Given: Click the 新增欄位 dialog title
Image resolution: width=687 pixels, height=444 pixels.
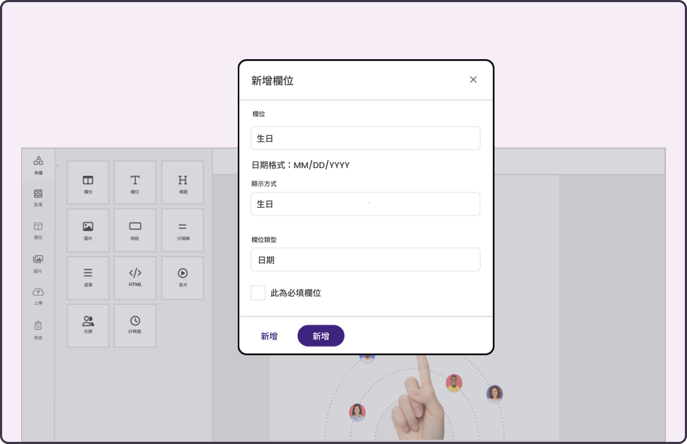Looking at the screenshot, I should click(272, 81).
